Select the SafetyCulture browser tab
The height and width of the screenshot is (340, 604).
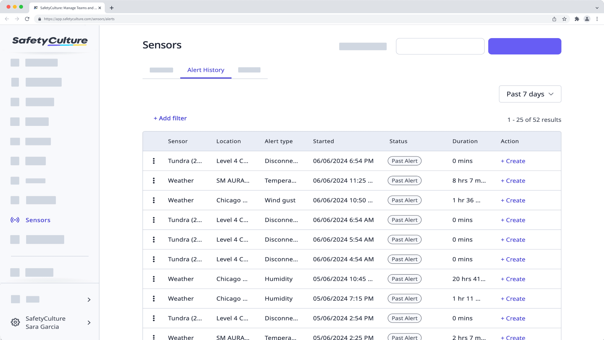tap(67, 8)
